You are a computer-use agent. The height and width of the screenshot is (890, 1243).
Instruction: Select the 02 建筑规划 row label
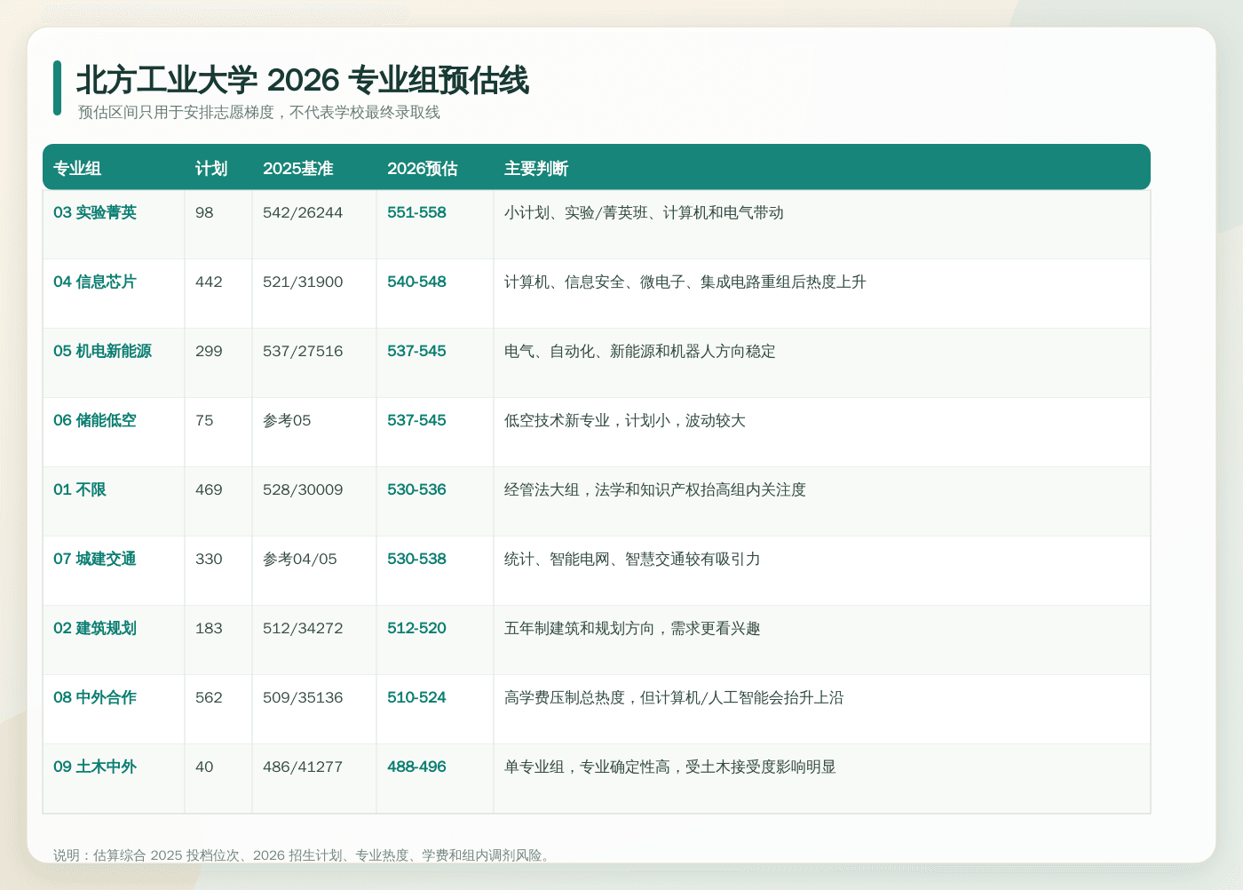tap(95, 628)
